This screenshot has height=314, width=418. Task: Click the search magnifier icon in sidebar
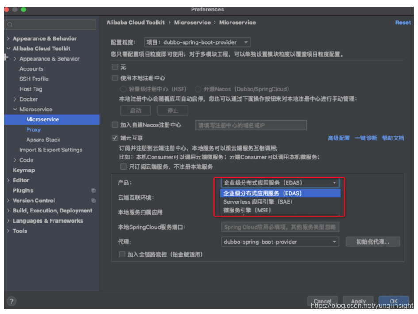pos(10,25)
